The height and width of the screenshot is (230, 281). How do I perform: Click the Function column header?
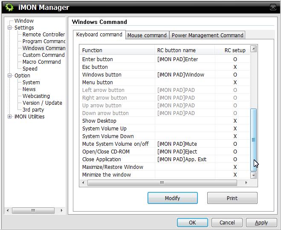(x=92, y=50)
